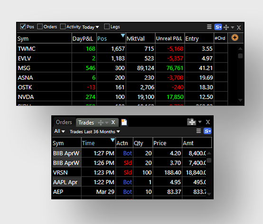
Task: Sort by Pos column header
Action: 111,38
